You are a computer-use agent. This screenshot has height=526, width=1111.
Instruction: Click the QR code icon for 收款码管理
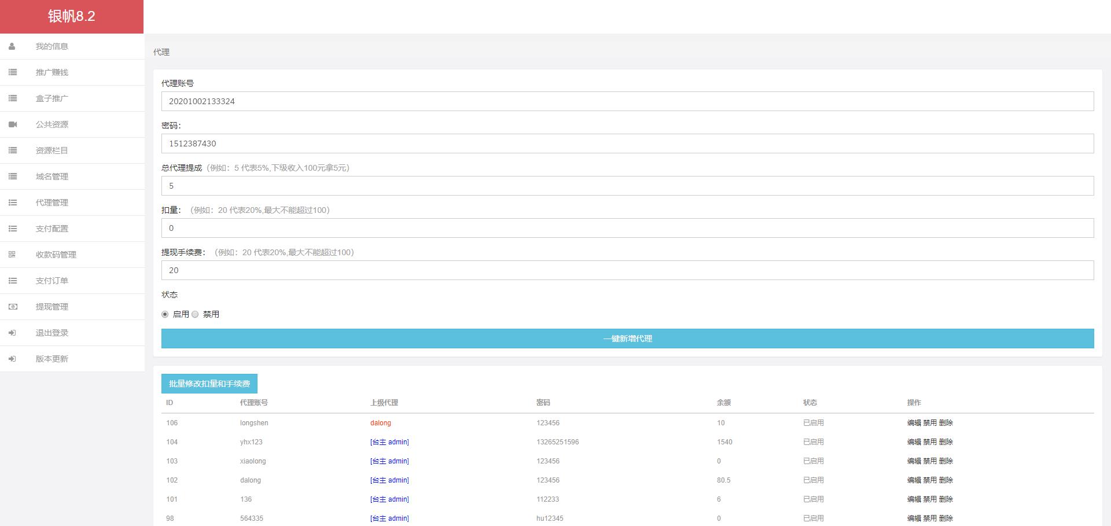(12, 255)
